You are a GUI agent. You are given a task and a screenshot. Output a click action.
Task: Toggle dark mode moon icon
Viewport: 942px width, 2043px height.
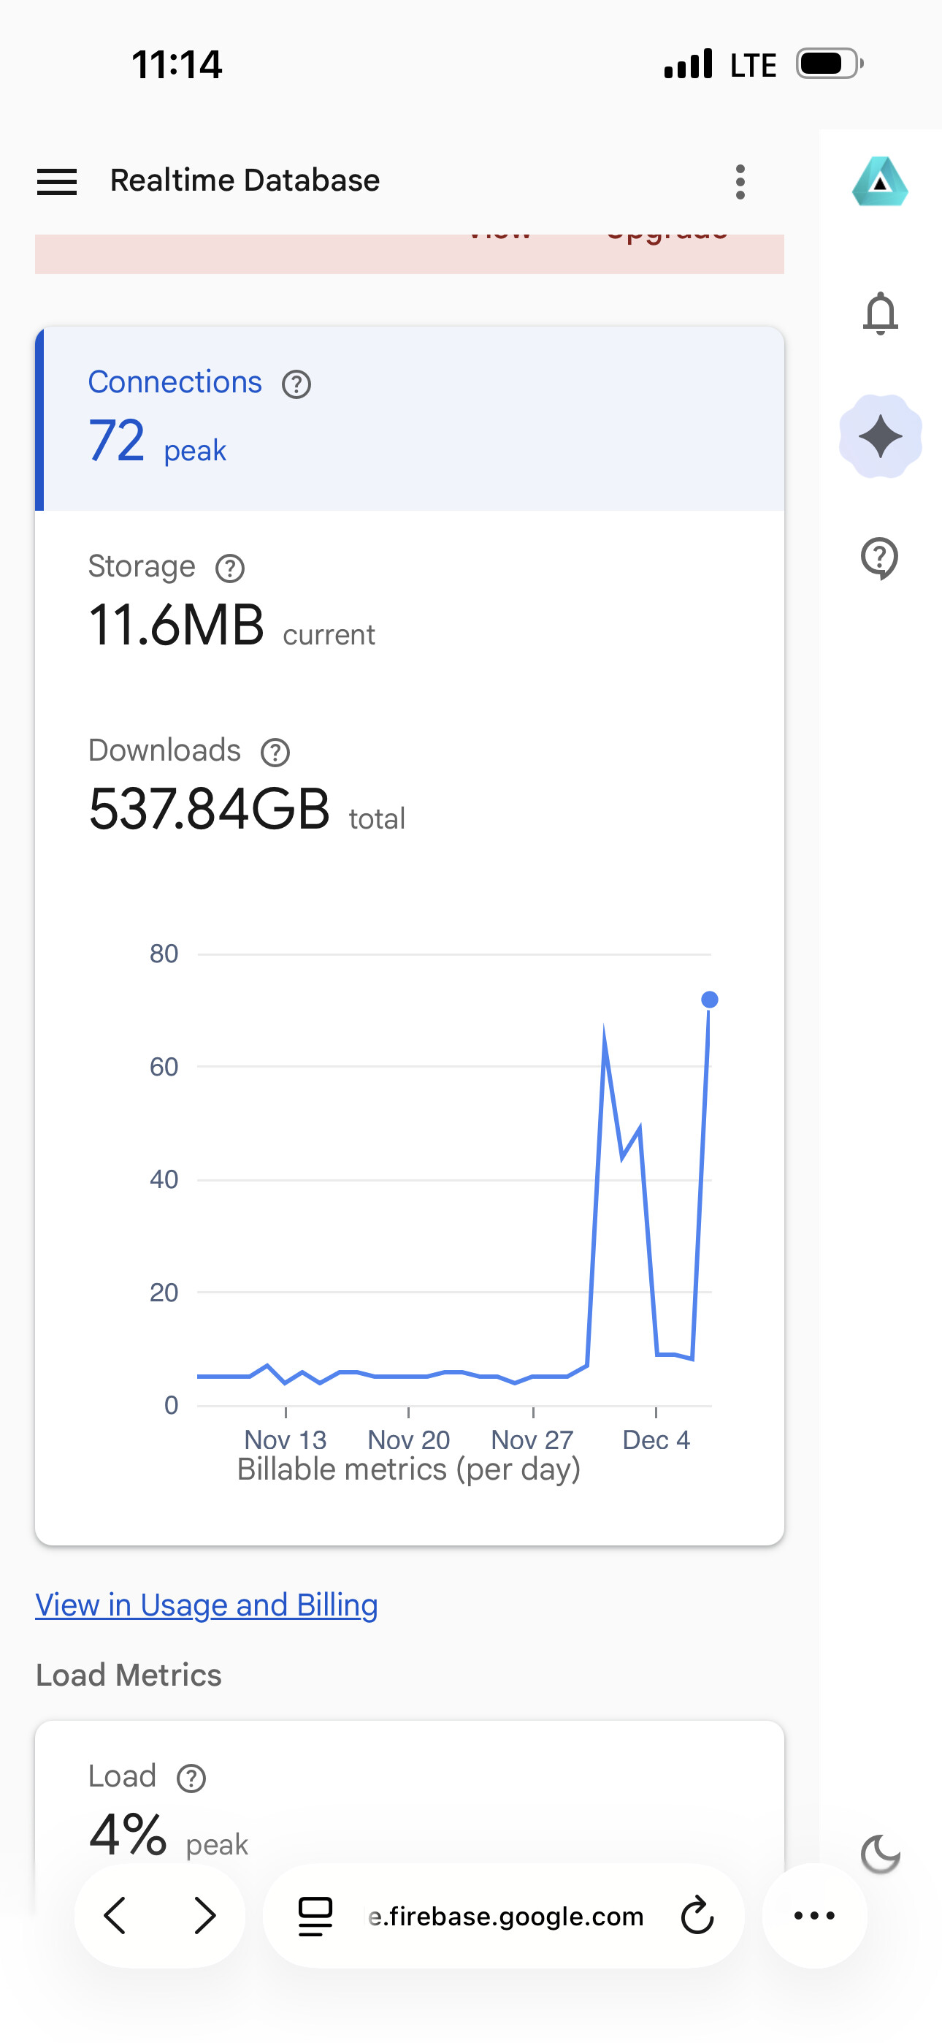tap(880, 1854)
